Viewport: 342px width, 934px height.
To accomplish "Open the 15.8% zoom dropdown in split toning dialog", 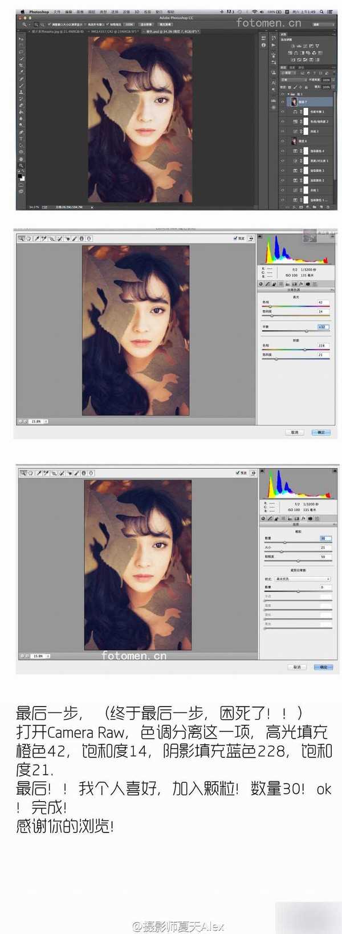I will coord(38,421).
